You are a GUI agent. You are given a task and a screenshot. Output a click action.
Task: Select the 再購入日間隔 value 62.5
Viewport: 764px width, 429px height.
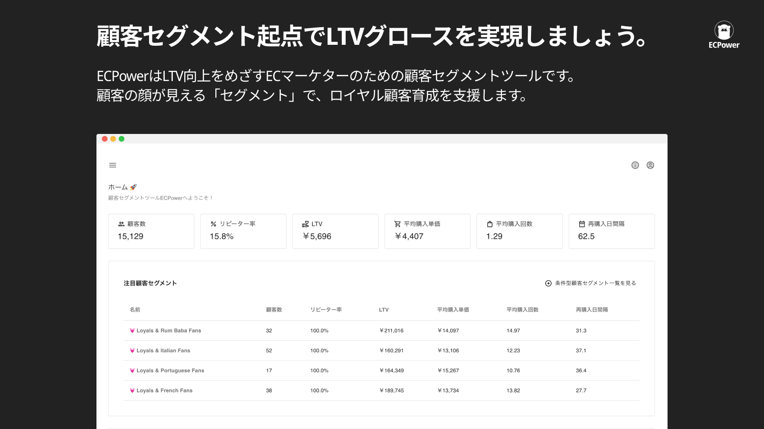[586, 236]
